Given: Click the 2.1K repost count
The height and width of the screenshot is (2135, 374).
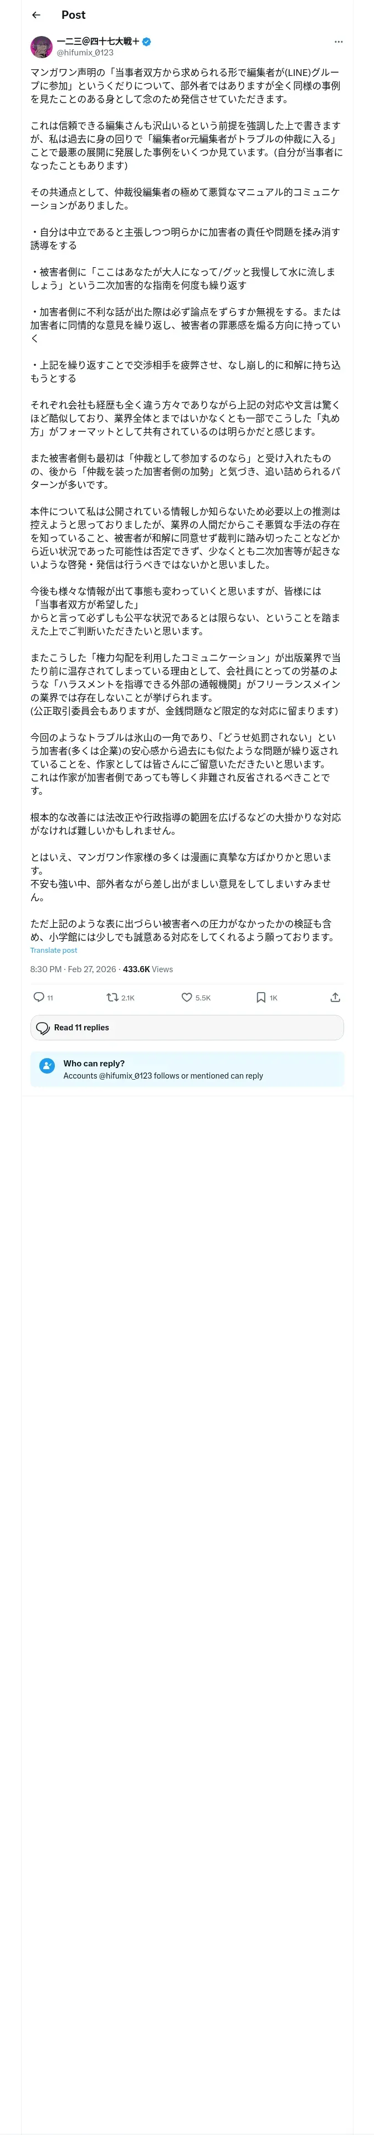Looking at the screenshot, I should coord(127,998).
